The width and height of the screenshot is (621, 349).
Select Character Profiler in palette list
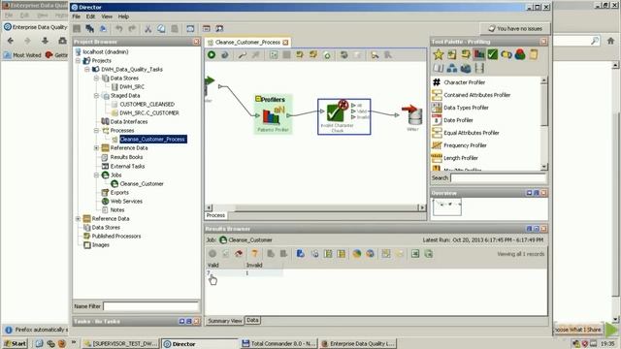click(x=464, y=82)
